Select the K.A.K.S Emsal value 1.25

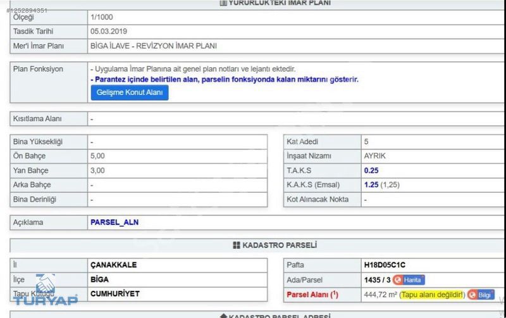point(372,185)
